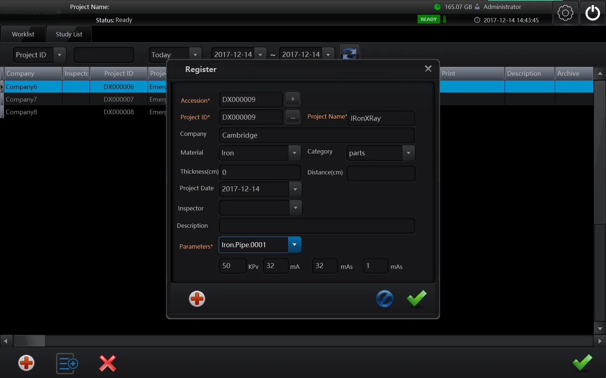Open the Inspector dropdown
Viewport: 606px width, 378px height.
296,208
